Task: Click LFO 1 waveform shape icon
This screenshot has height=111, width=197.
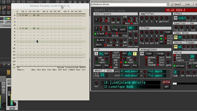Action: point(101,54)
